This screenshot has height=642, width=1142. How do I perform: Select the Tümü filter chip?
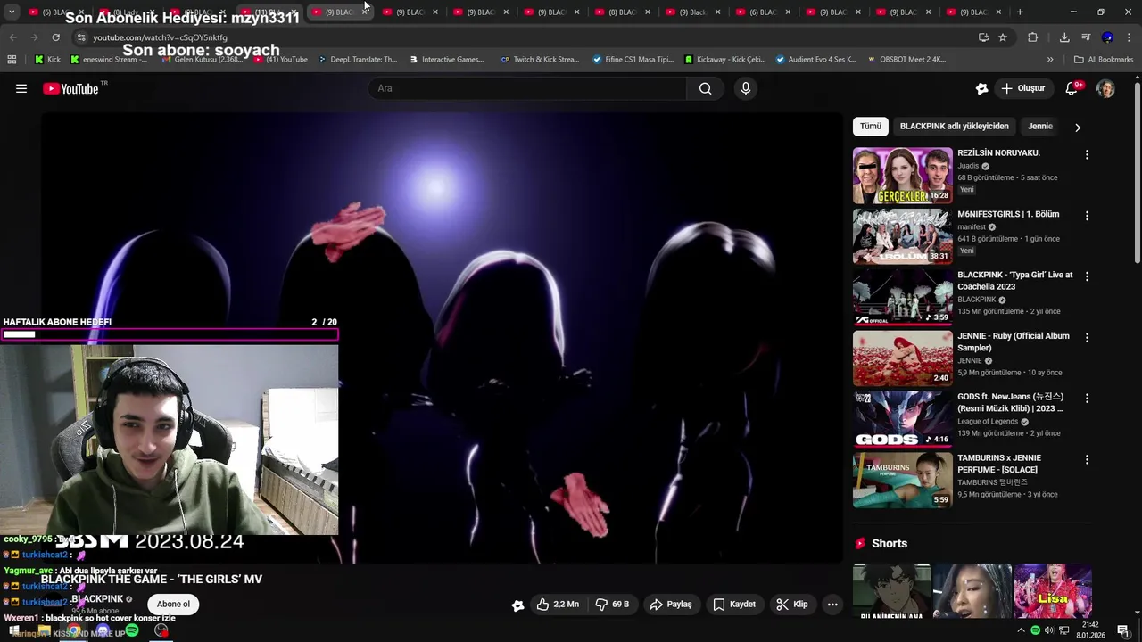pos(870,127)
